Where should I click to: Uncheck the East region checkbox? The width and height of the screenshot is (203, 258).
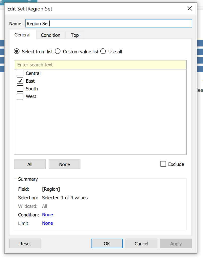coord(20,81)
